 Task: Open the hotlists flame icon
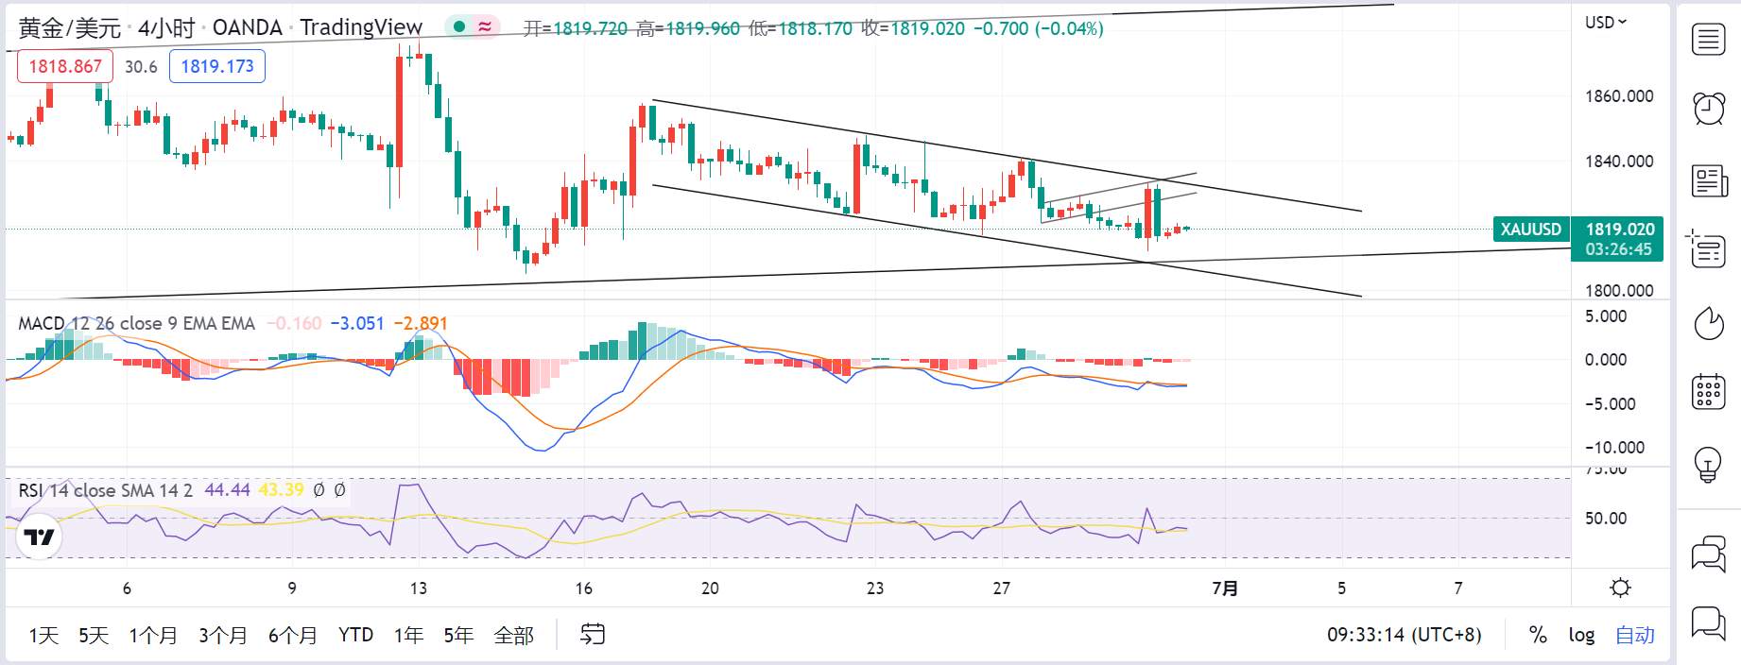point(1709,323)
